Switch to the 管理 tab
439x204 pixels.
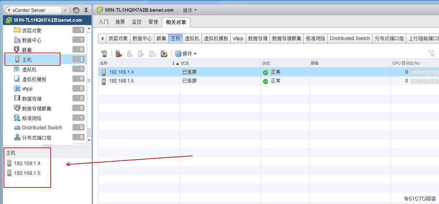[153, 22]
